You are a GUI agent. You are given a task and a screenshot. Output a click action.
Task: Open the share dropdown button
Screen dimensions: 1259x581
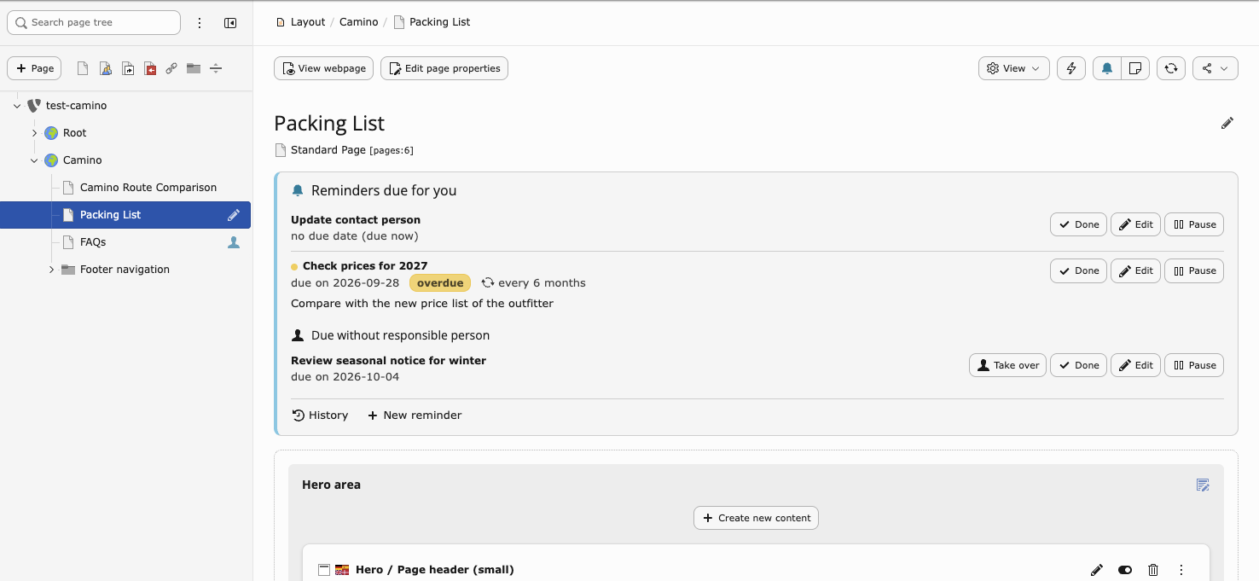(x=1215, y=68)
